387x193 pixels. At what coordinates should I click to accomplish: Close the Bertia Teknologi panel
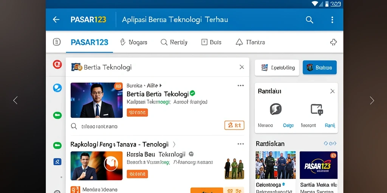pyautogui.click(x=241, y=67)
